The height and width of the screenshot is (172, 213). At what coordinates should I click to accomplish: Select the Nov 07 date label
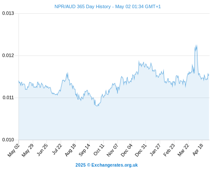[112, 150]
